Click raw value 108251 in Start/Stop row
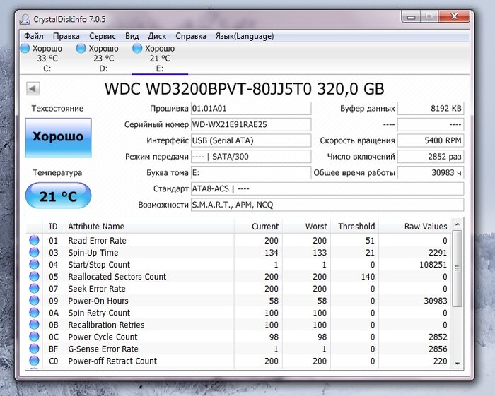The image size is (495, 396). [x=433, y=265]
